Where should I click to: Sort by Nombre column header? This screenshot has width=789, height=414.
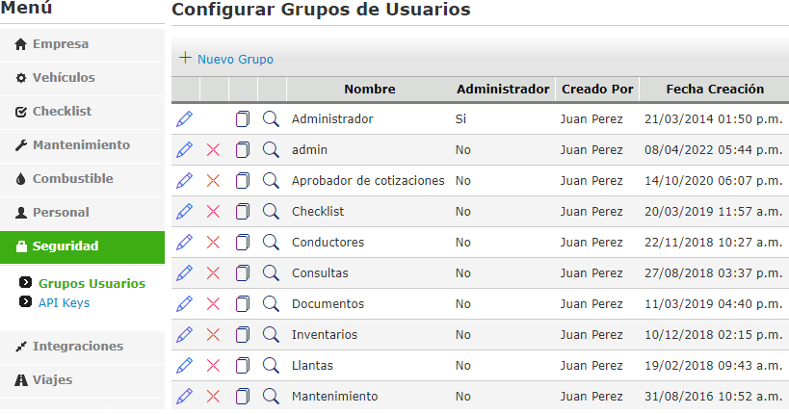370,90
